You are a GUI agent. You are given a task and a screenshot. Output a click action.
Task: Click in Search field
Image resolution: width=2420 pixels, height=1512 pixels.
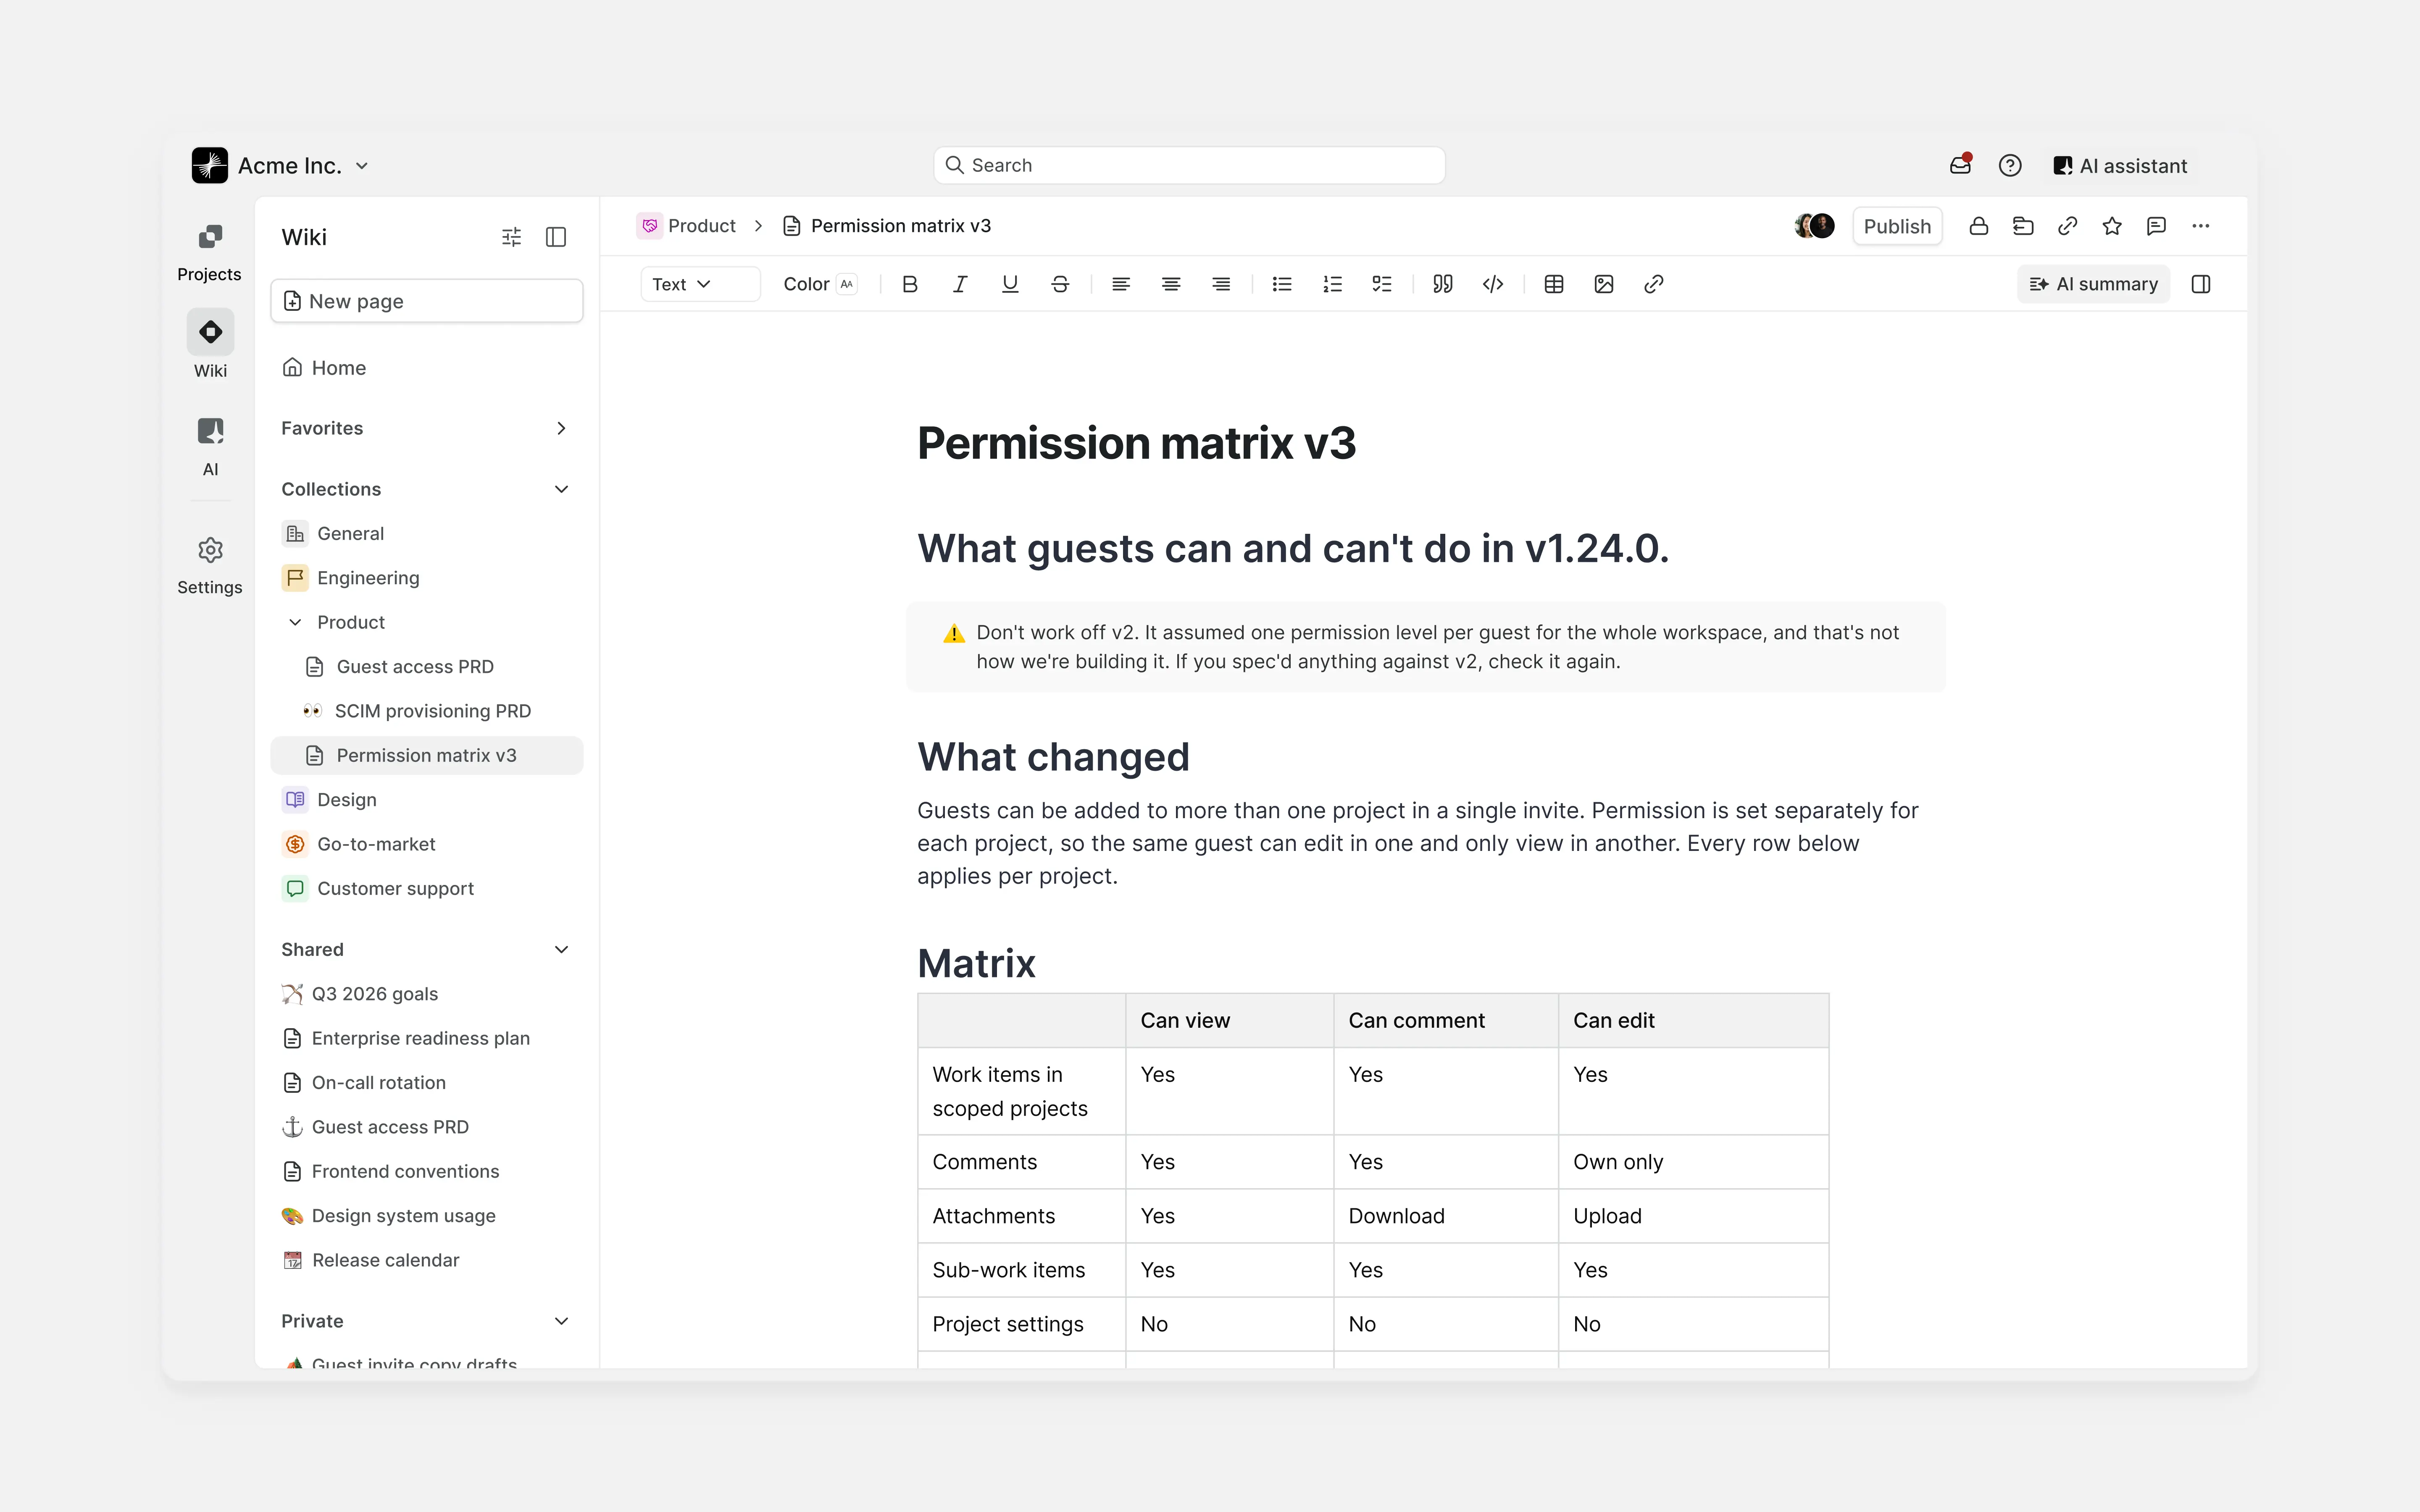[1189, 165]
